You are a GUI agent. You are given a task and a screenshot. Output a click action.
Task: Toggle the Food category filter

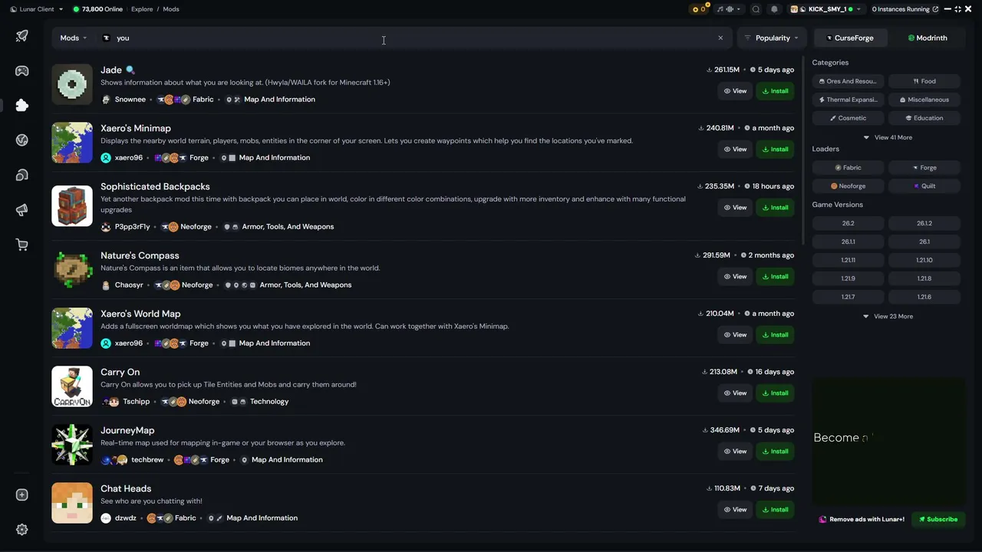[x=924, y=81]
